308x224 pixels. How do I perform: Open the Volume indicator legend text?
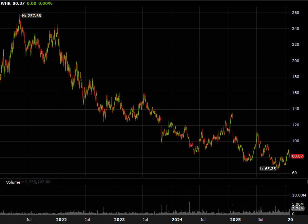point(13,182)
